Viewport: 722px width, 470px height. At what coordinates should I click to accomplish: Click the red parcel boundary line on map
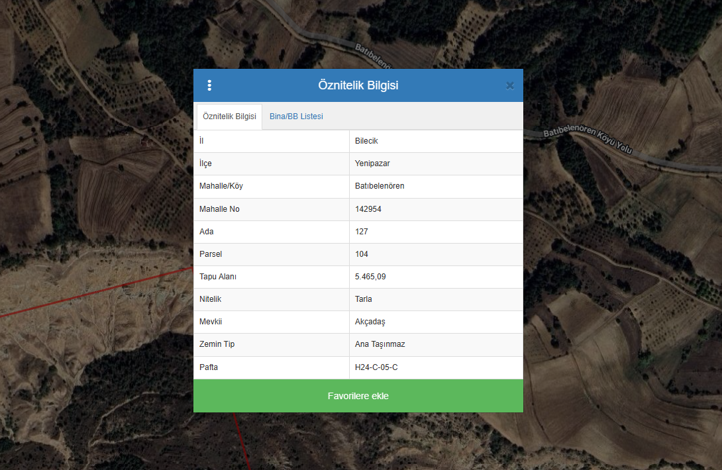coord(99,293)
